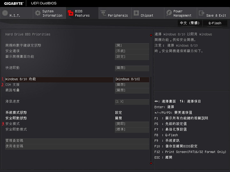Select the 開機時數字鍵鎖定狀態 label
Viewport: 230px width, 172px height.
click(x=23, y=45)
